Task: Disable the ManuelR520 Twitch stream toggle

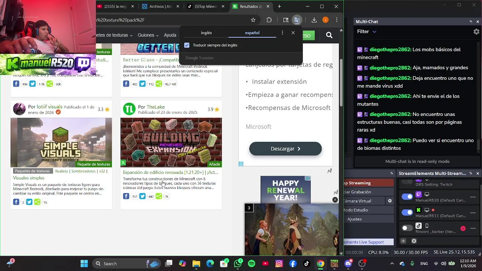Action: point(407,196)
